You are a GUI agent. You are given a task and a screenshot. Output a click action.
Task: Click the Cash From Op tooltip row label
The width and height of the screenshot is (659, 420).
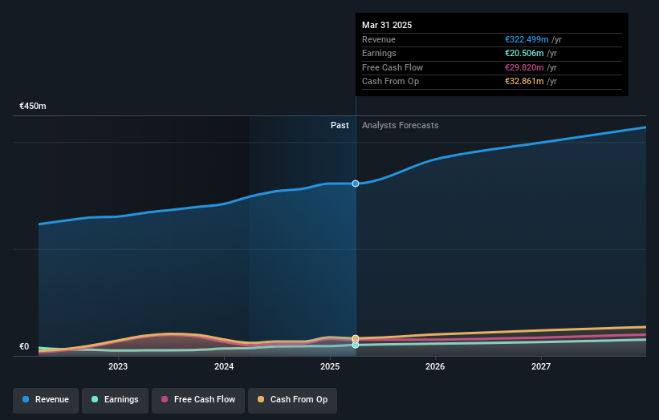coord(390,82)
